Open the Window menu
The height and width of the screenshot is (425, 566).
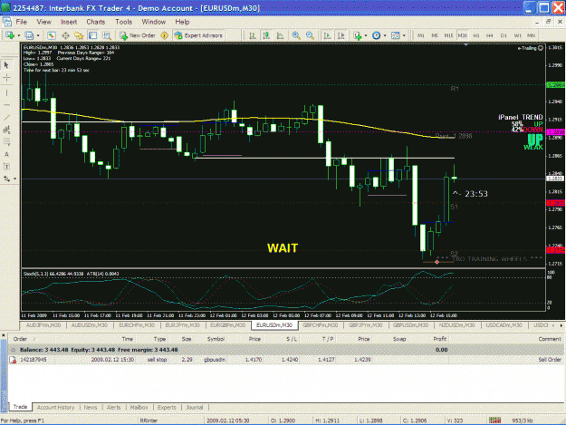pyautogui.click(x=153, y=22)
